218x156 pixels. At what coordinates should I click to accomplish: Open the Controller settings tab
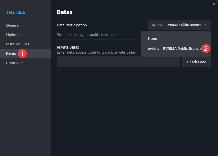(14, 63)
